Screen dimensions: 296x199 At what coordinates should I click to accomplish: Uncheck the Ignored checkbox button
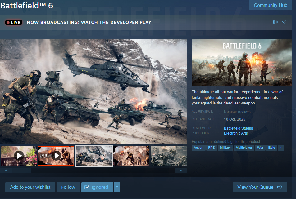pos(97,187)
